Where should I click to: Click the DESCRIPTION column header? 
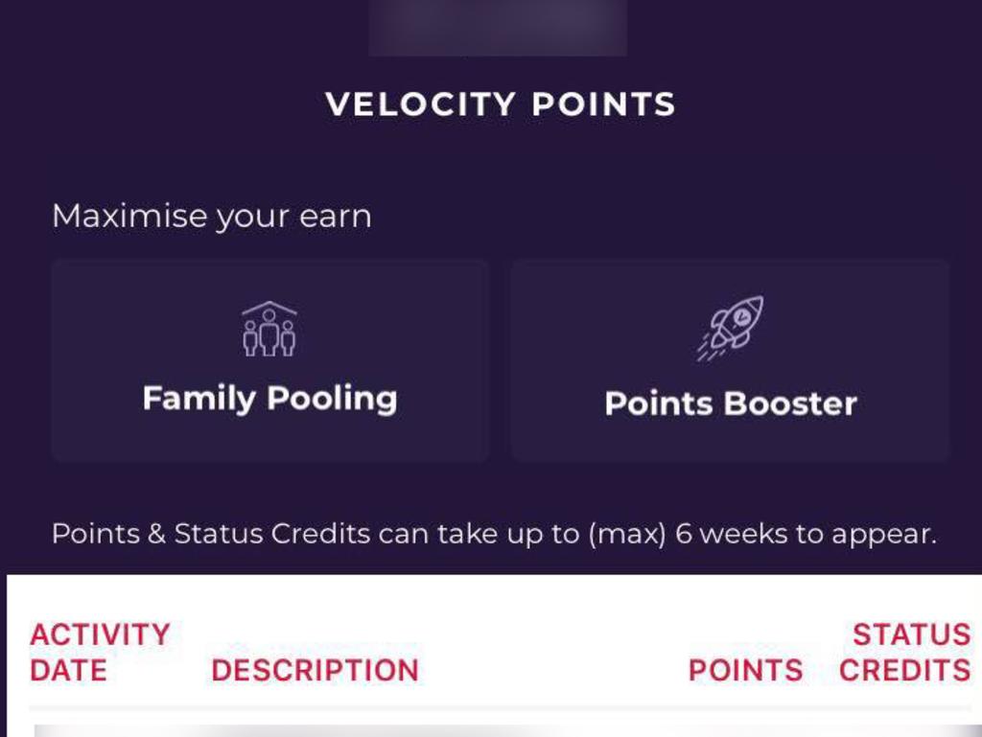point(315,670)
